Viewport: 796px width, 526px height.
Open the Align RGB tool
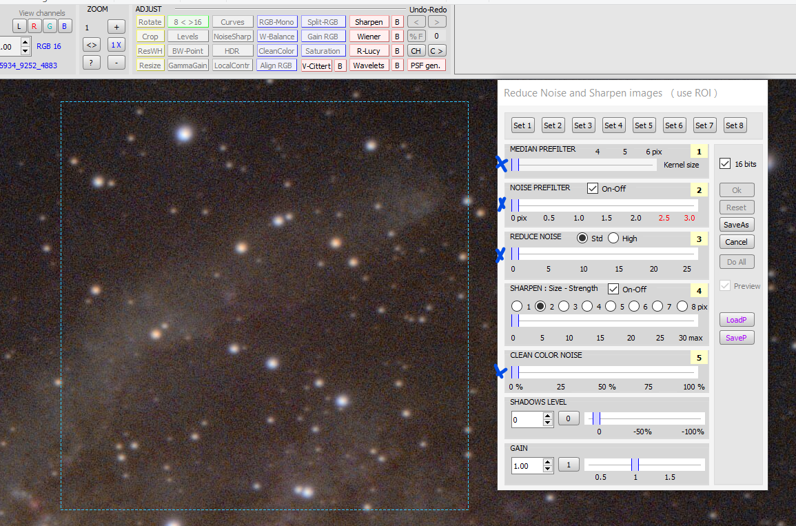coord(276,65)
